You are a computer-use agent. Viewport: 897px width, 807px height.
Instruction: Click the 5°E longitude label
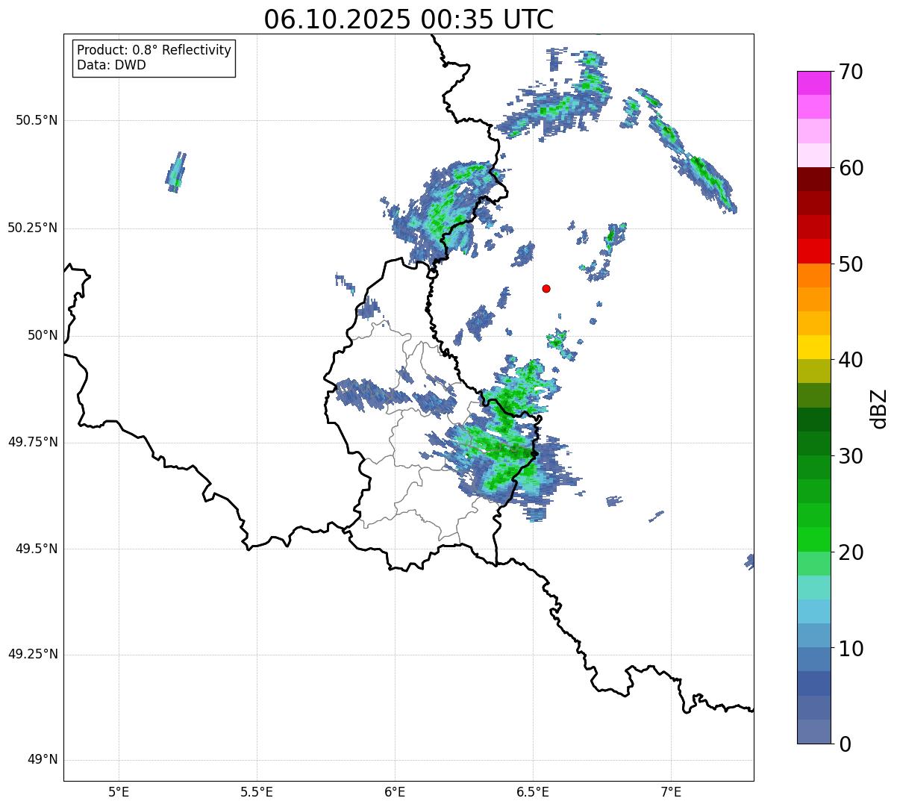tap(119, 792)
